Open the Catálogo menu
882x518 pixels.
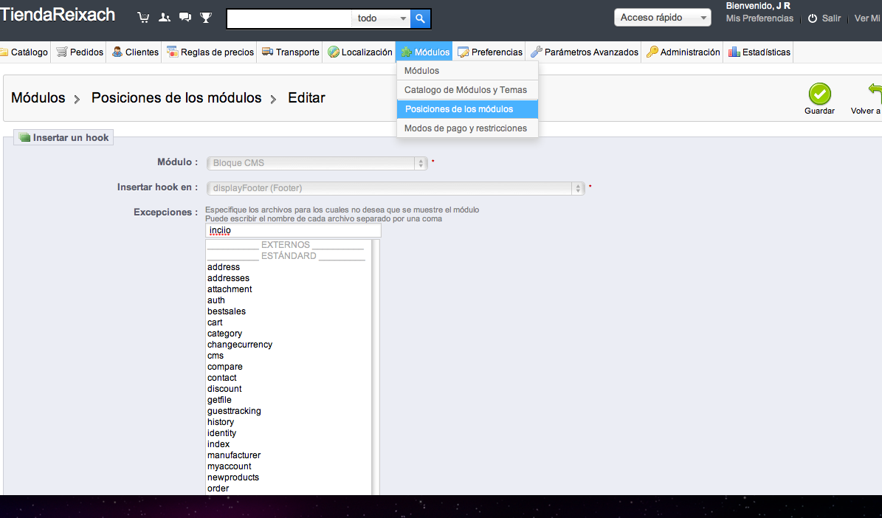25,52
